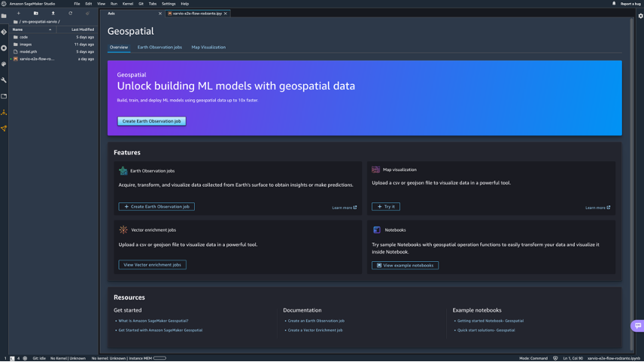This screenshot has width=644, height=362.
Task: Click the chat feedback bubble icon
Action: (x=637, y=326)
